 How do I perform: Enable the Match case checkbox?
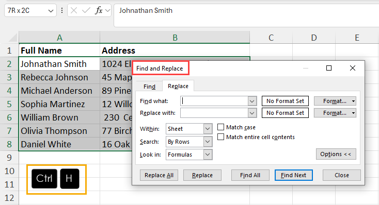[220, 127]
